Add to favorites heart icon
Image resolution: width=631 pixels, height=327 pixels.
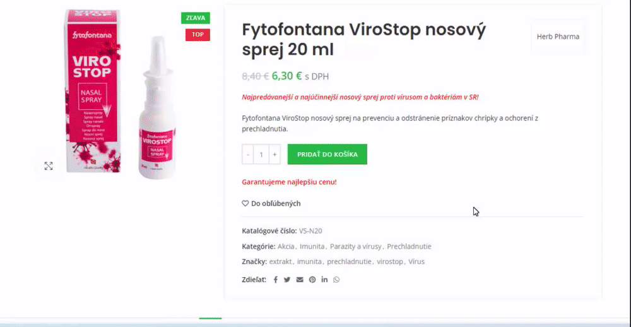point(245,203)
